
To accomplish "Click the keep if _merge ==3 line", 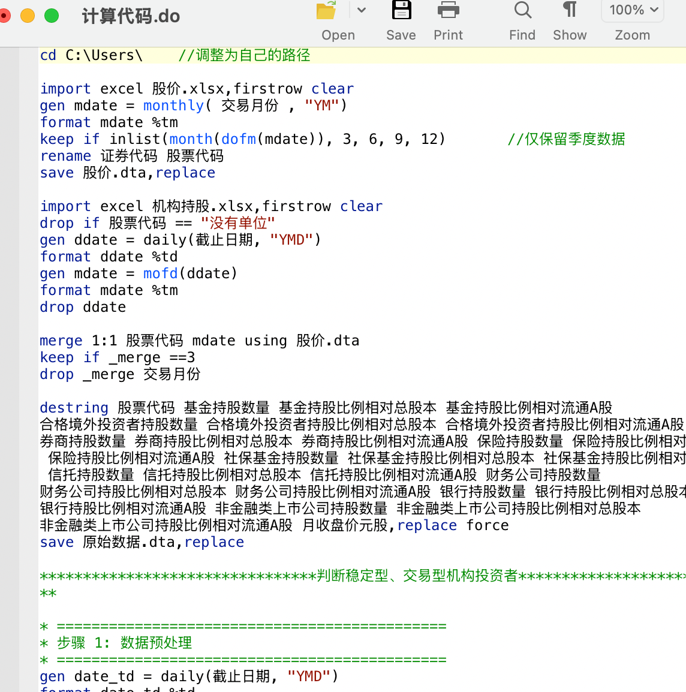I will (118, 357).
